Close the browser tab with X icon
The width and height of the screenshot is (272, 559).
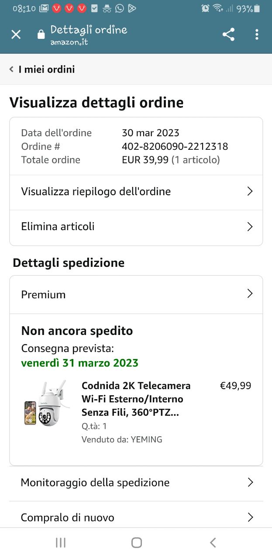pos(16,35)
